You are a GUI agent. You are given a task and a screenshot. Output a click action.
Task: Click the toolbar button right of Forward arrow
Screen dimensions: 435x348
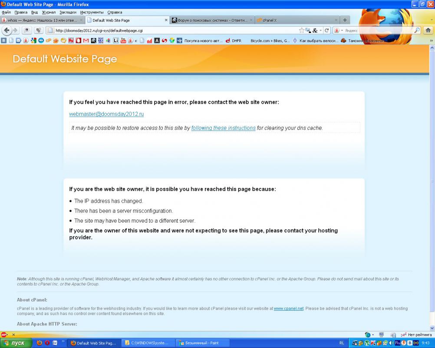click(26, 30)
